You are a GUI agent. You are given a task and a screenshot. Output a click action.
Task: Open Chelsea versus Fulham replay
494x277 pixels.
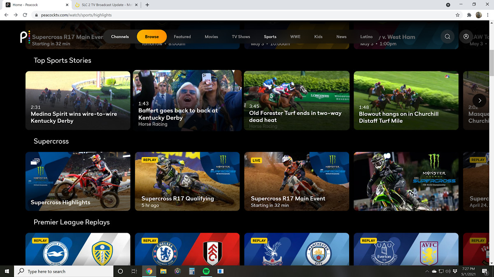coord(187,249)
